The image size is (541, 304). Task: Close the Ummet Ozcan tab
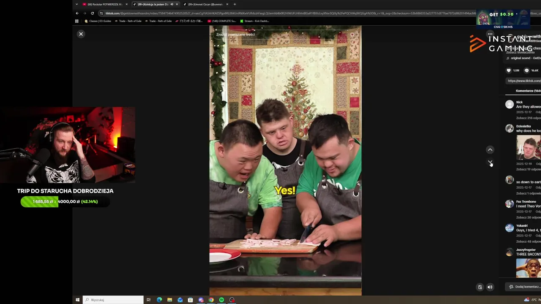click(227, 4)
